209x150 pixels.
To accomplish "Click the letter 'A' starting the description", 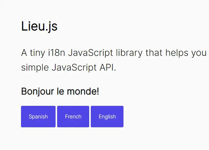I will tap(24, 53).
